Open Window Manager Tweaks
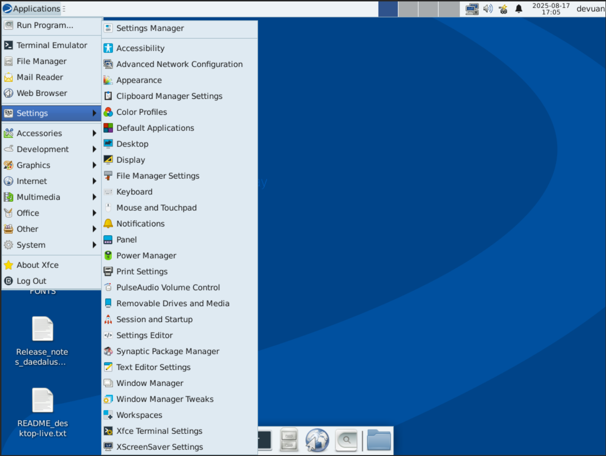The width and height of the screenshot is (606, 456). (180, 399)
